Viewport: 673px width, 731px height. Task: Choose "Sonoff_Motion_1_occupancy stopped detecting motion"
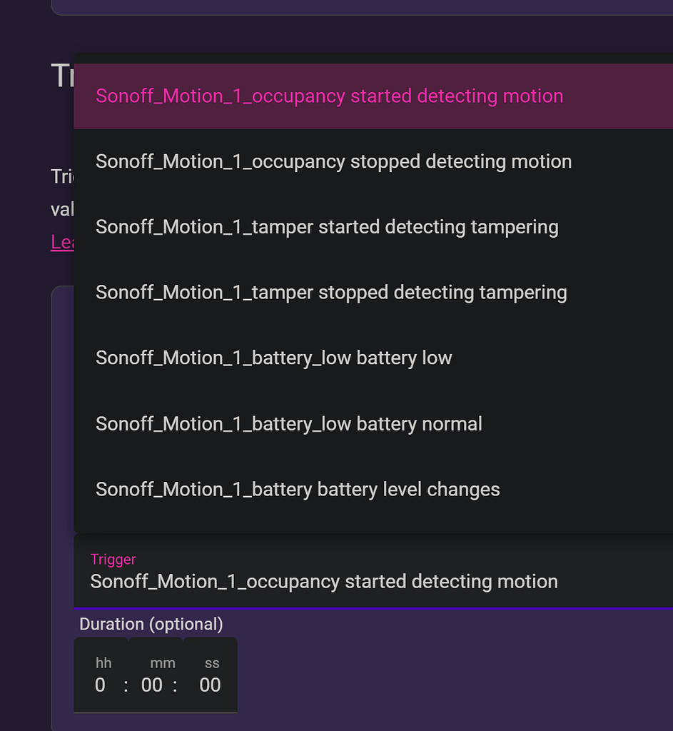(x=333, y=161)
